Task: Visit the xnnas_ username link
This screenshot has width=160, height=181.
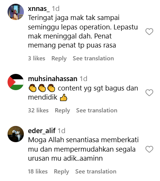Action: (39, 9)
